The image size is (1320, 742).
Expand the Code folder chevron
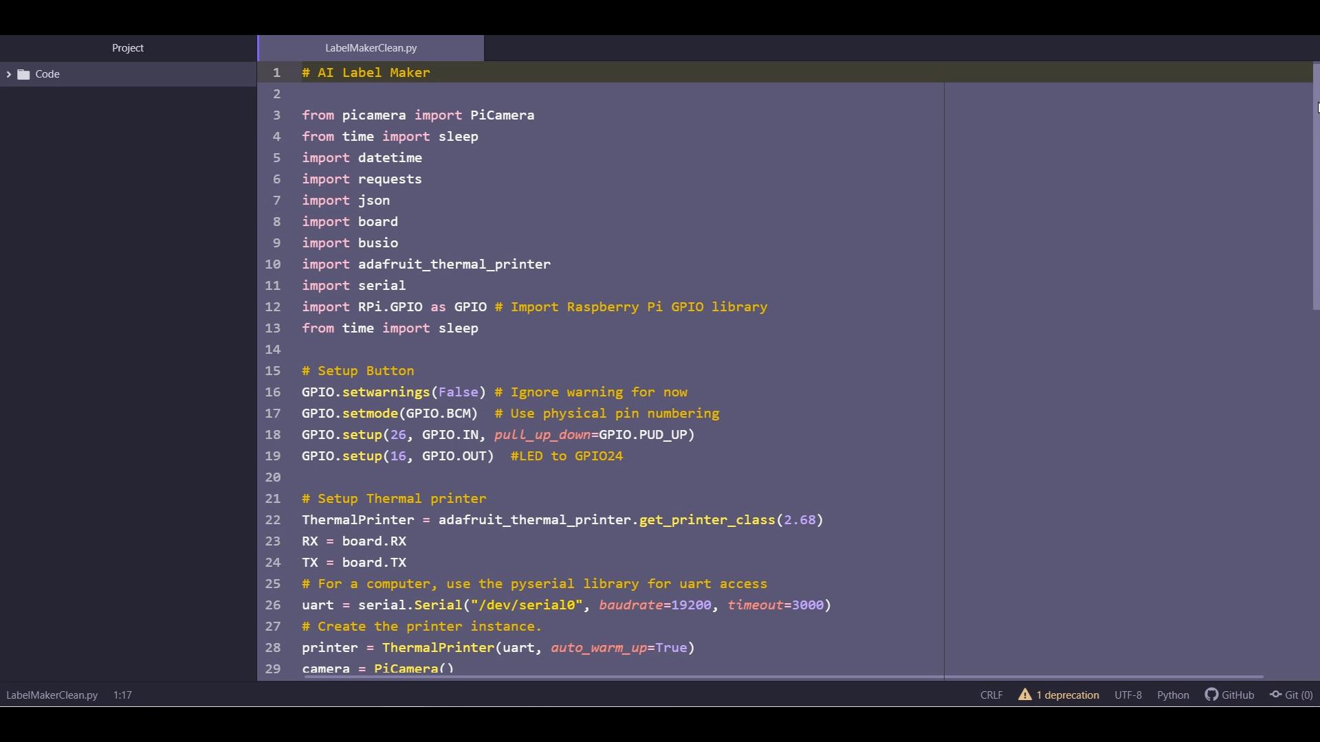click(9, 74)
